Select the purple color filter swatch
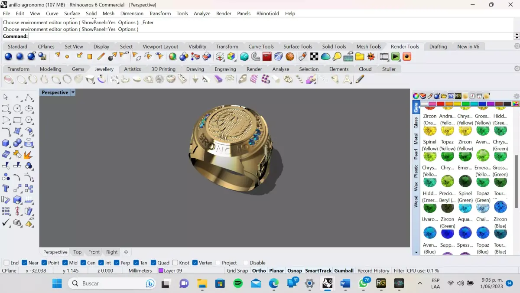520x293 pixels. 491,104
